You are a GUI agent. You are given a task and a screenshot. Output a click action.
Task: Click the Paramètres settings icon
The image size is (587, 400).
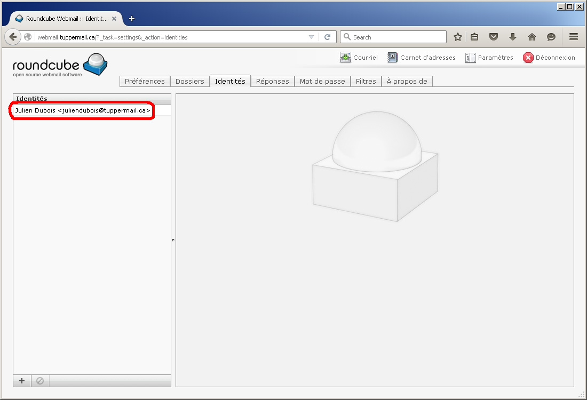[470, 58]
